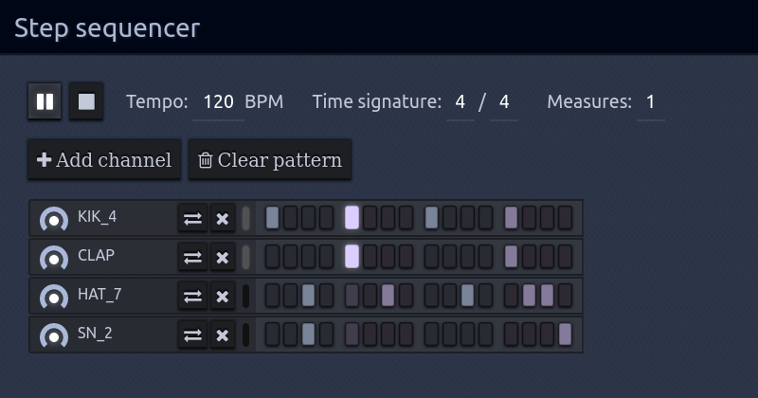Click the SN_2 channel volume knob
This screenshot has width=758, height=398.
(x=54, y=335)
